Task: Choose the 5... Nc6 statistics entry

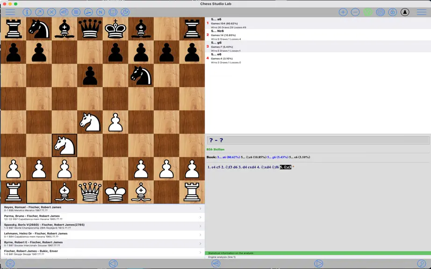Action: 318,35
